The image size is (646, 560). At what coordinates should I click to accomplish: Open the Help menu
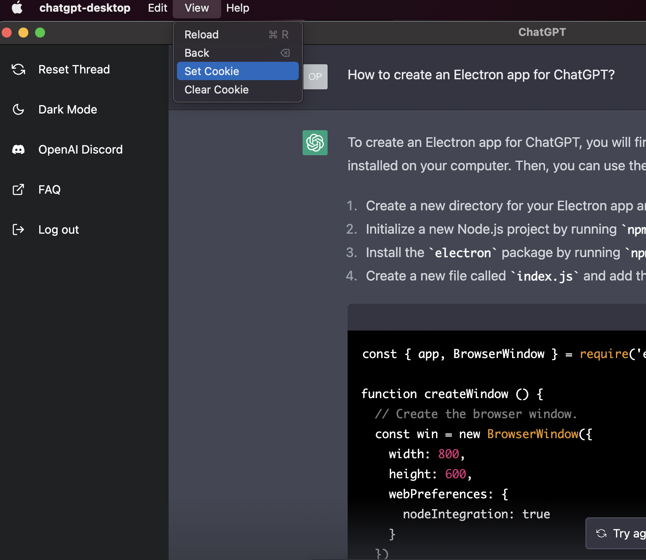click(237, 8)
